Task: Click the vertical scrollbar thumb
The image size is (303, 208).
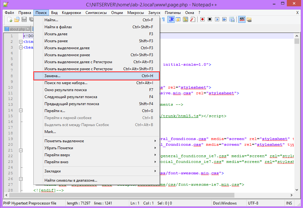Action: tap(297, 41)
